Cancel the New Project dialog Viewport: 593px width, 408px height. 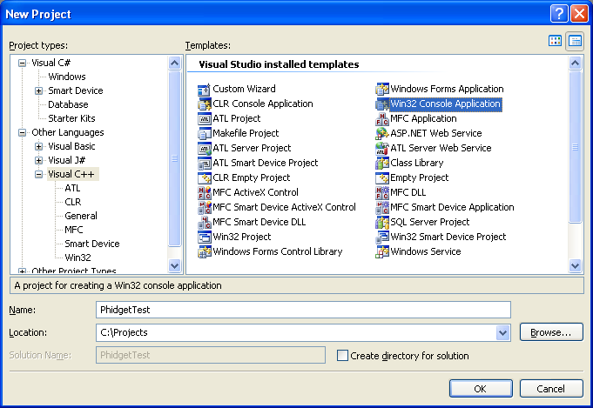pos(551,389)
